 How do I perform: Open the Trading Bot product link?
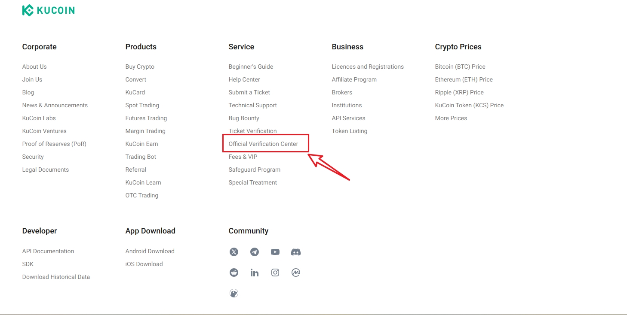[x=141, y=157]
